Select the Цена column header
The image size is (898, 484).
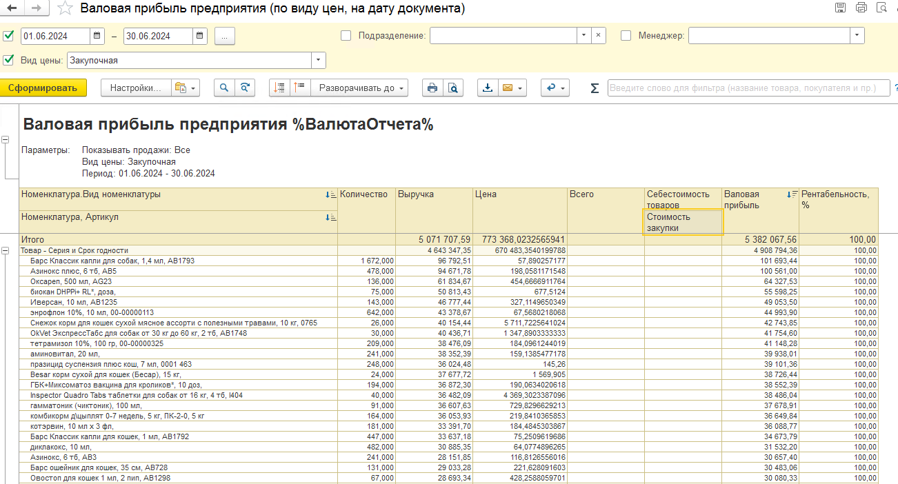[520, 210]
